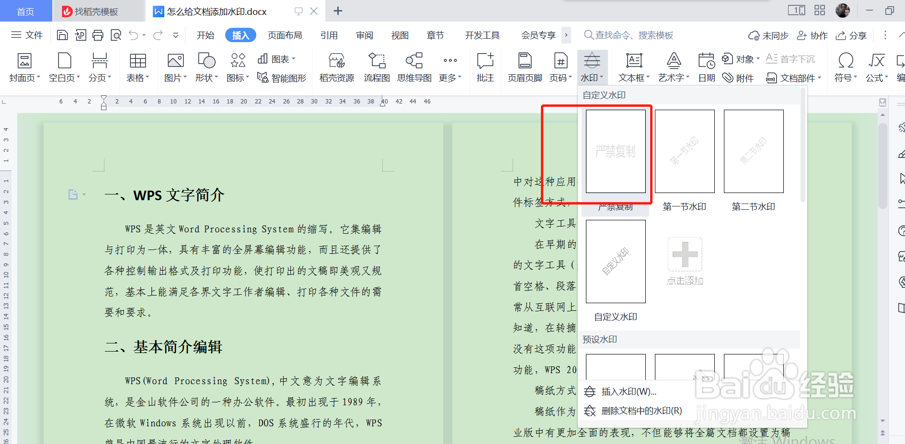Open the more options vertical dots menu

(x=885, y=35)
